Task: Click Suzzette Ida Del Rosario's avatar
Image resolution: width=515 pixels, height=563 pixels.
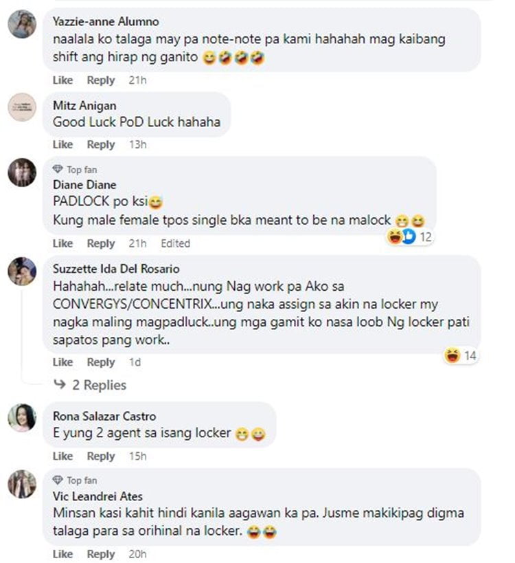Action: [x=22, y=271]
